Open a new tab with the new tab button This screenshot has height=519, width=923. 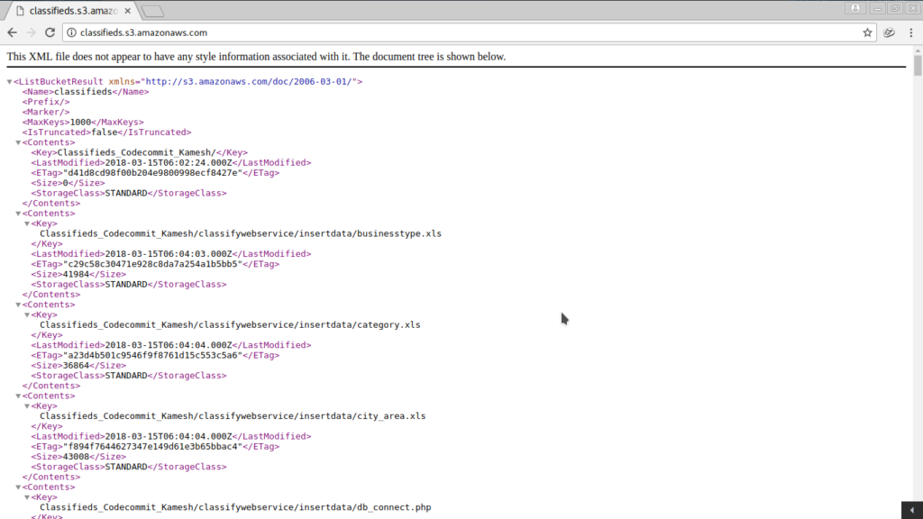pyautogui.click(x=151, y=10)
